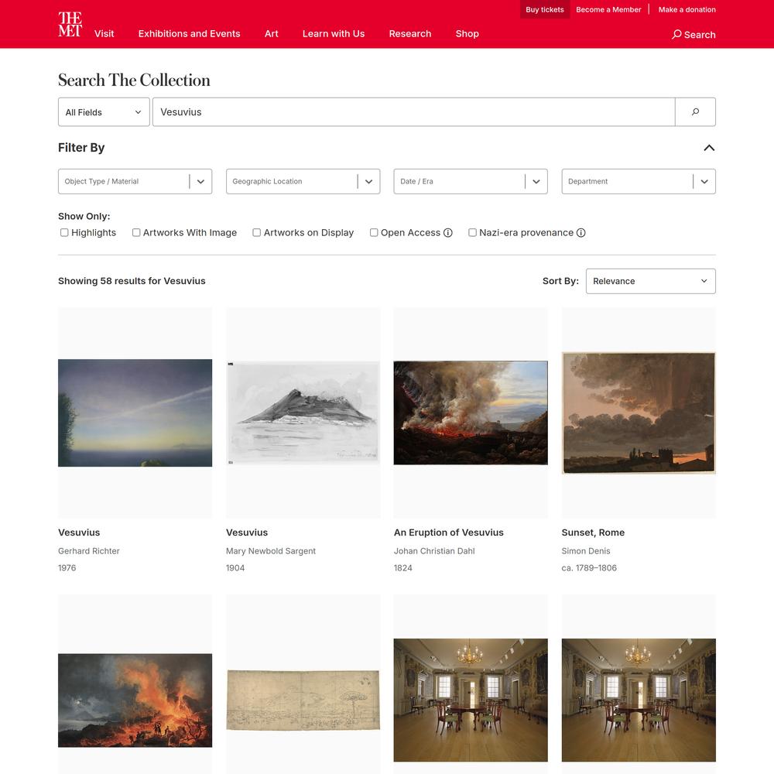The width and height of the screenshot is (774, 774).
Task: Click date 'ca. 1789–1806'
Action: [x=589, y=567]
